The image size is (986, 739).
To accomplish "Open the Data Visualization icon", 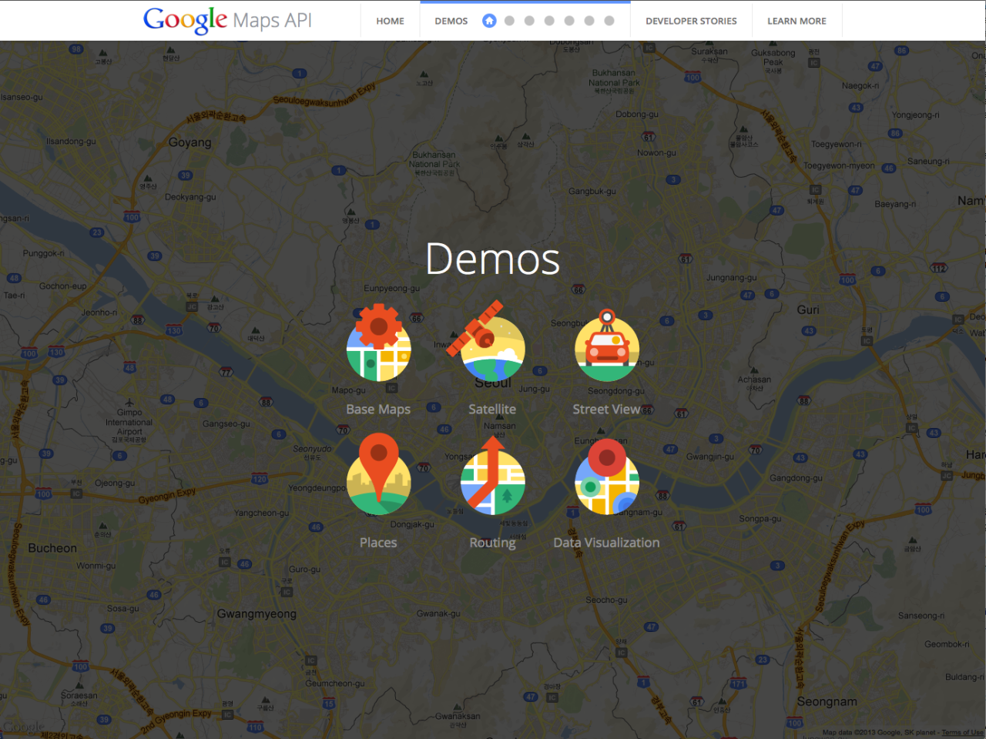I will click(607, 477).
